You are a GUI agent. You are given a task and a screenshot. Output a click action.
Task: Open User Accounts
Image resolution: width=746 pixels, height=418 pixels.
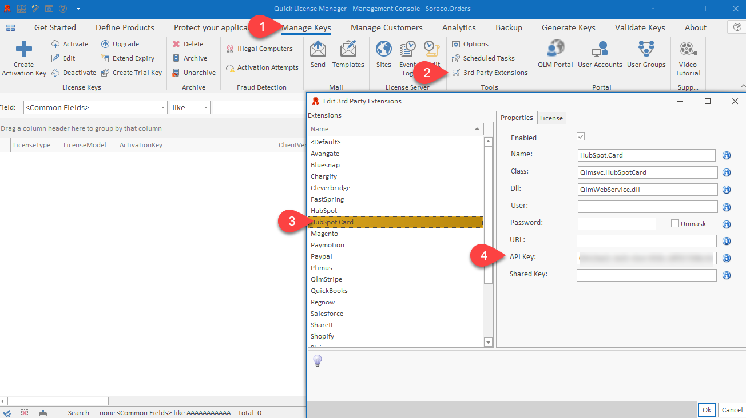coord(600,54)
